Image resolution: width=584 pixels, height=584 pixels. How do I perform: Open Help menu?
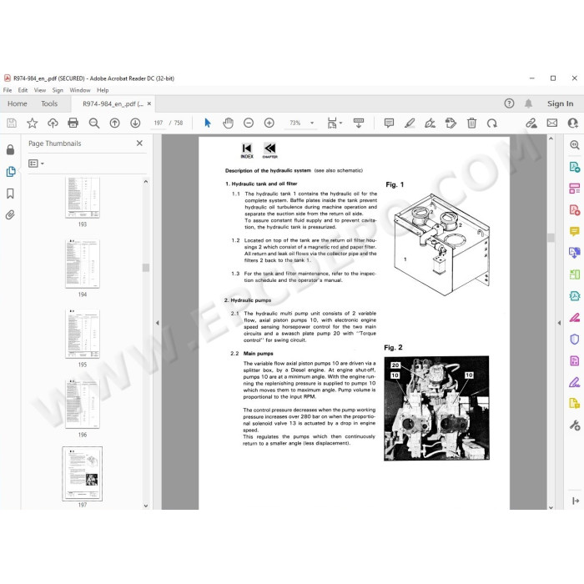click(x=103, y=90)
